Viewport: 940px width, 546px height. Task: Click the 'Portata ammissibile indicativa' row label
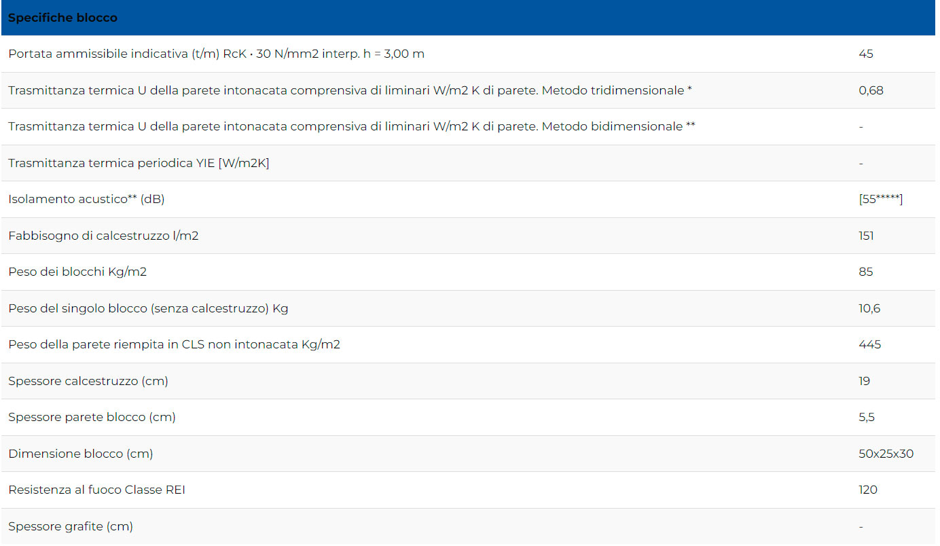[x=216, y=54]
